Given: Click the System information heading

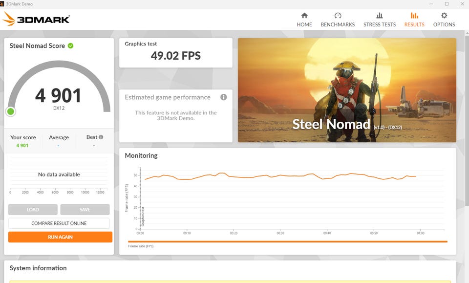Looking at the screenshot, I should click(x=38, y=268).
